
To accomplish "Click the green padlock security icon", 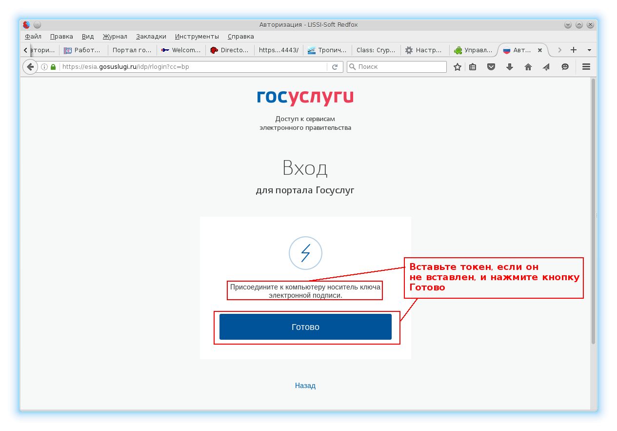I will [x=53, y=67].
